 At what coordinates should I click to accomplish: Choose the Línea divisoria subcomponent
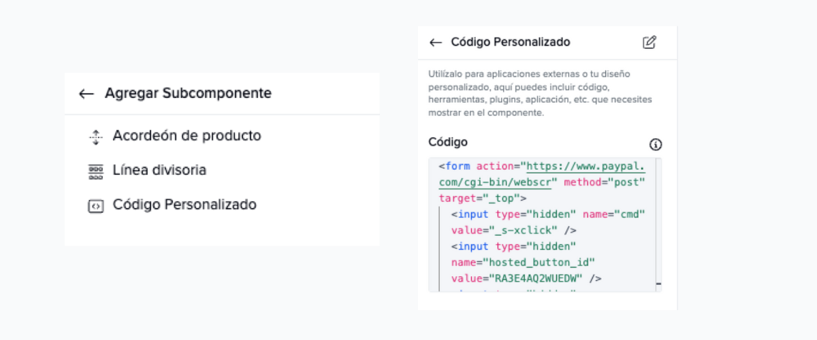(x=159, y=170)
